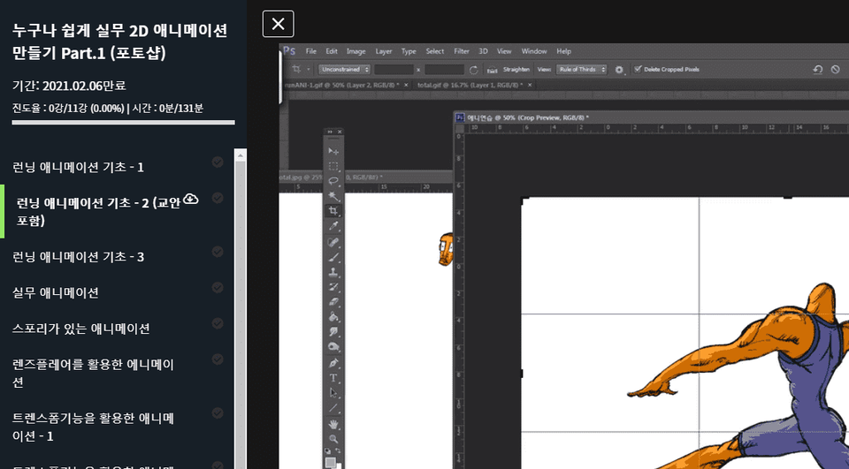Open the Unconstrained aspect ratio dropdown
This screenshot has height=469, width=849.
(344, 69)
